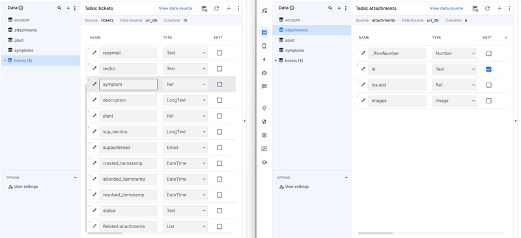Open type dropdown for images column

click(454, 101)
